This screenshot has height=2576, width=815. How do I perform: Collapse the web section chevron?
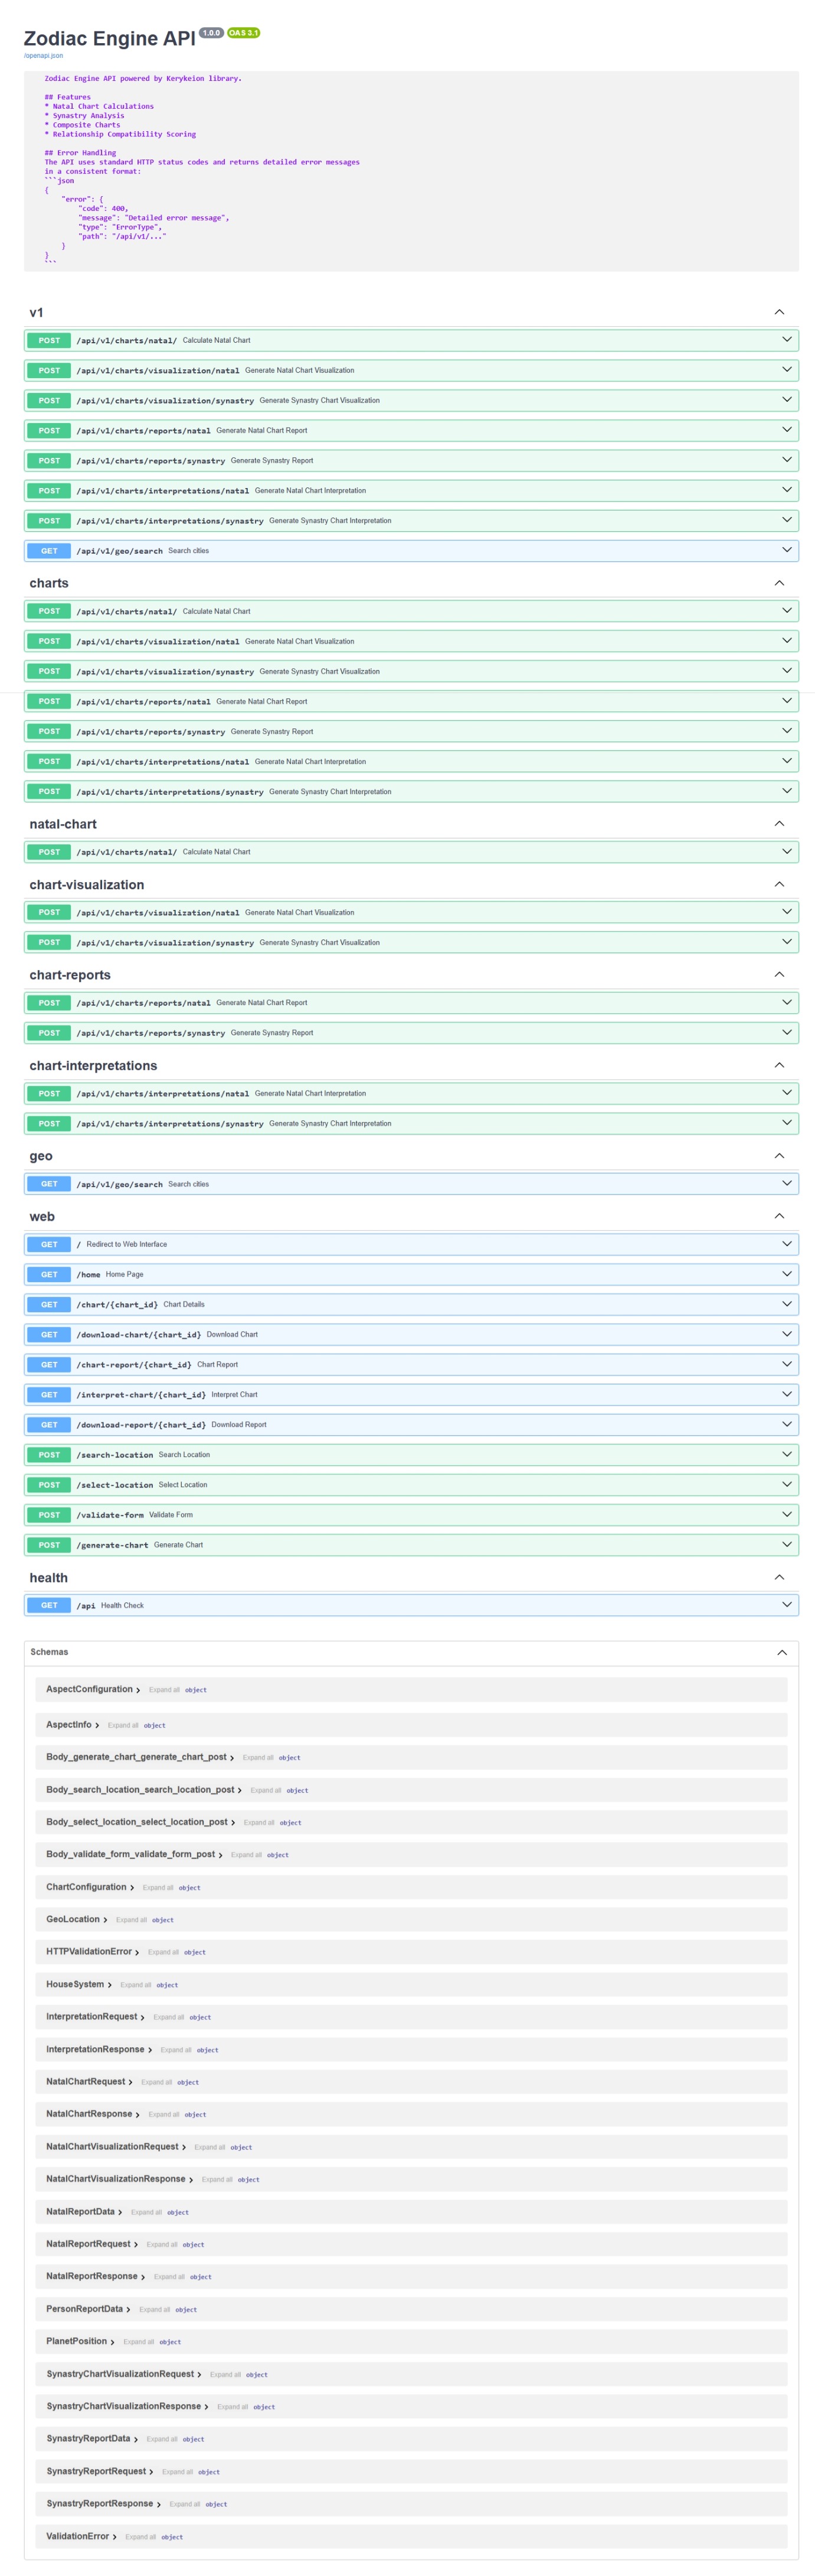click(779, 1216)
